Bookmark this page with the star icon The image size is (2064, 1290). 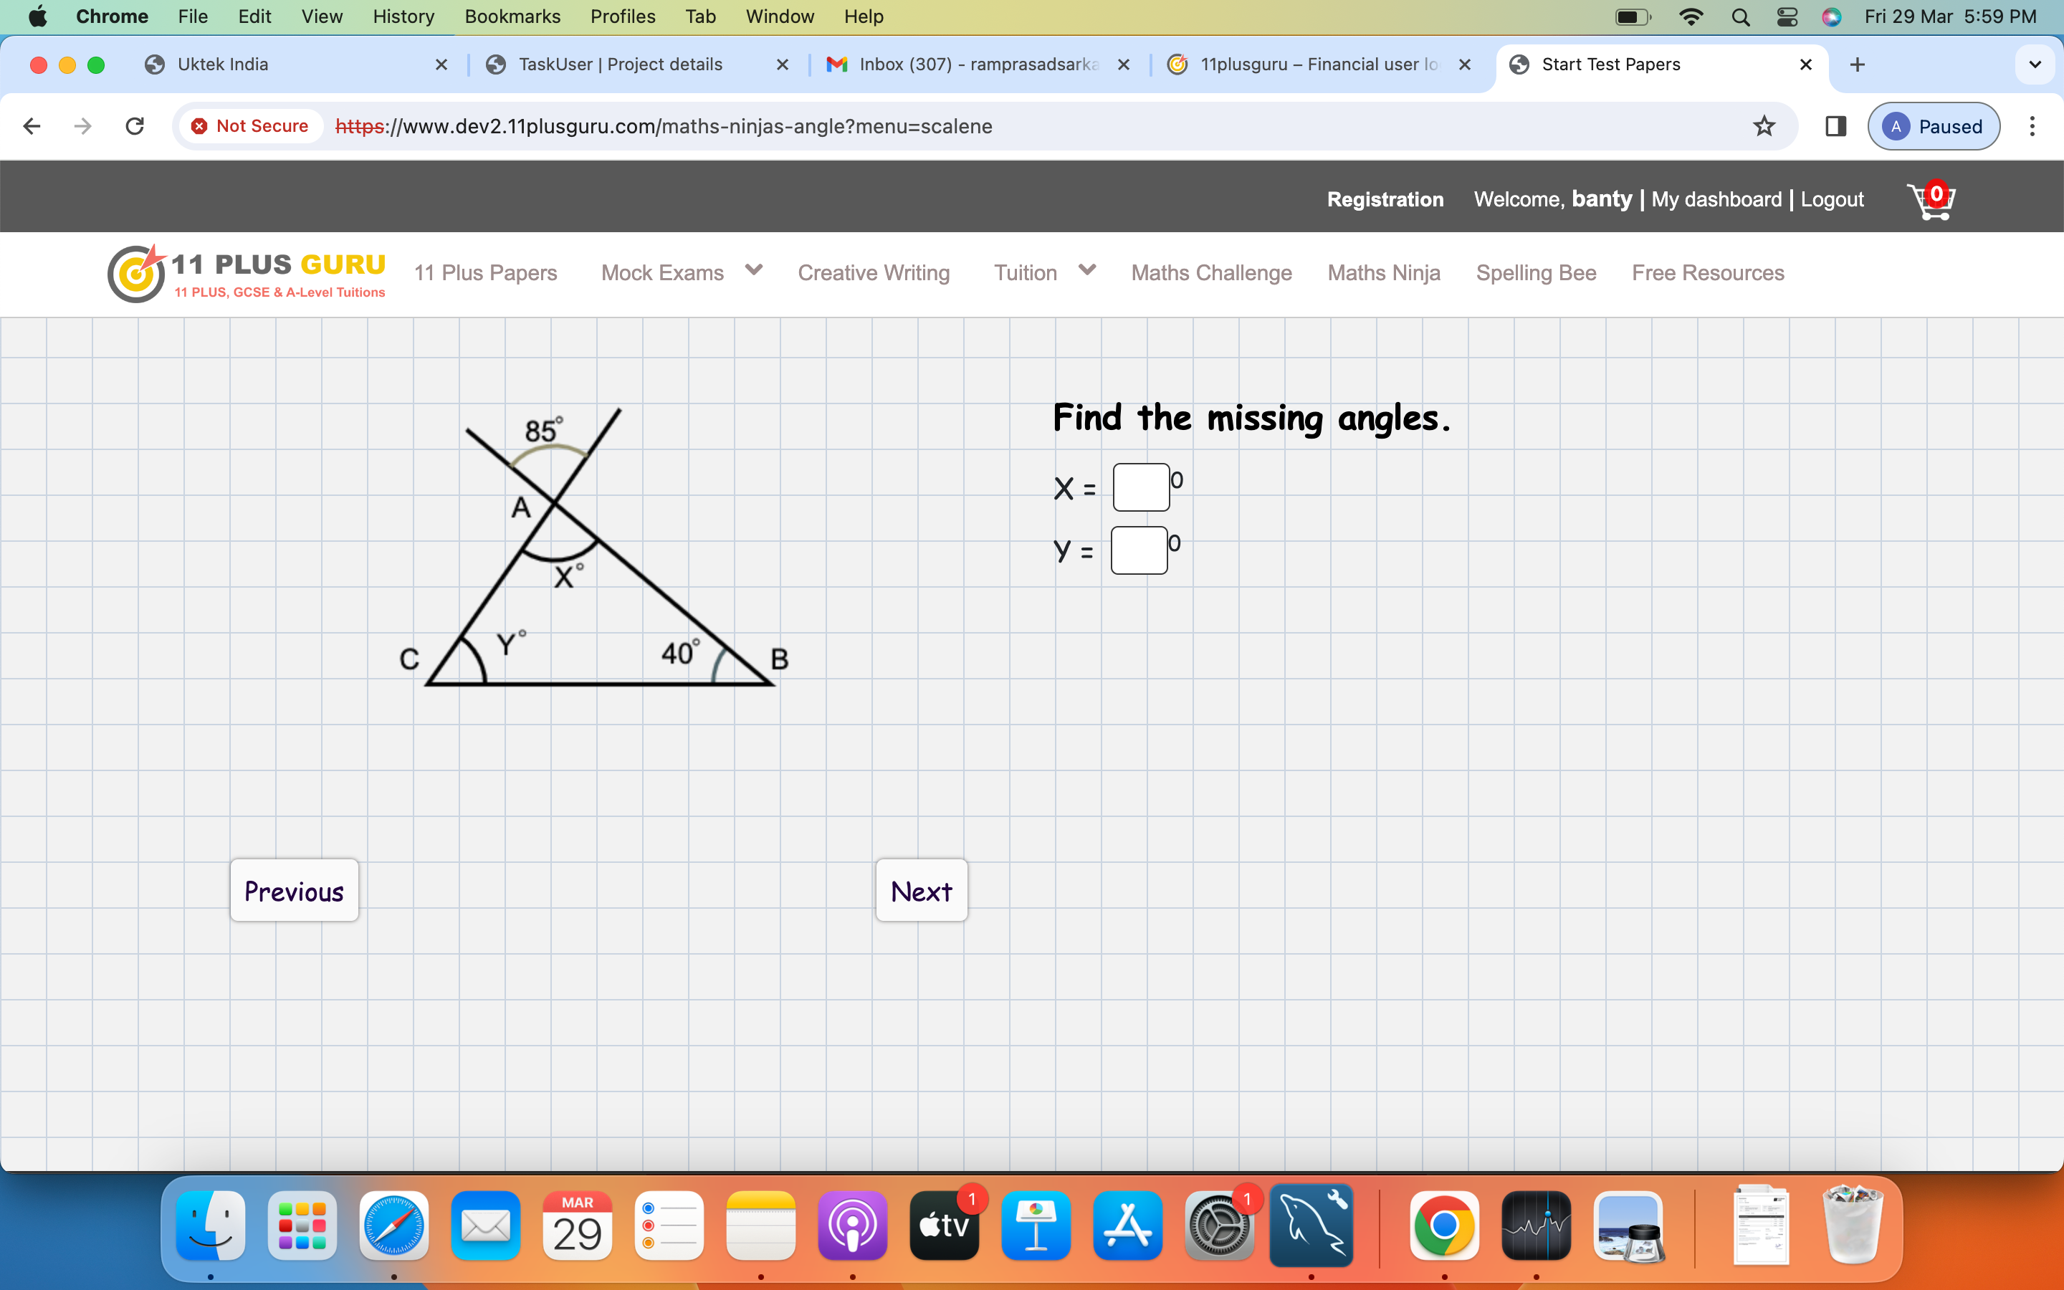(1764, 126)
